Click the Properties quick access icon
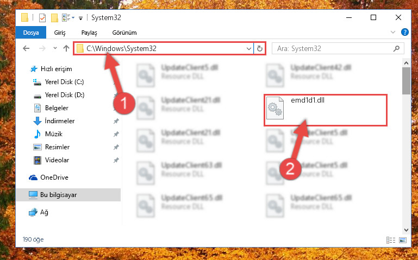 click(x=42, y=18)
